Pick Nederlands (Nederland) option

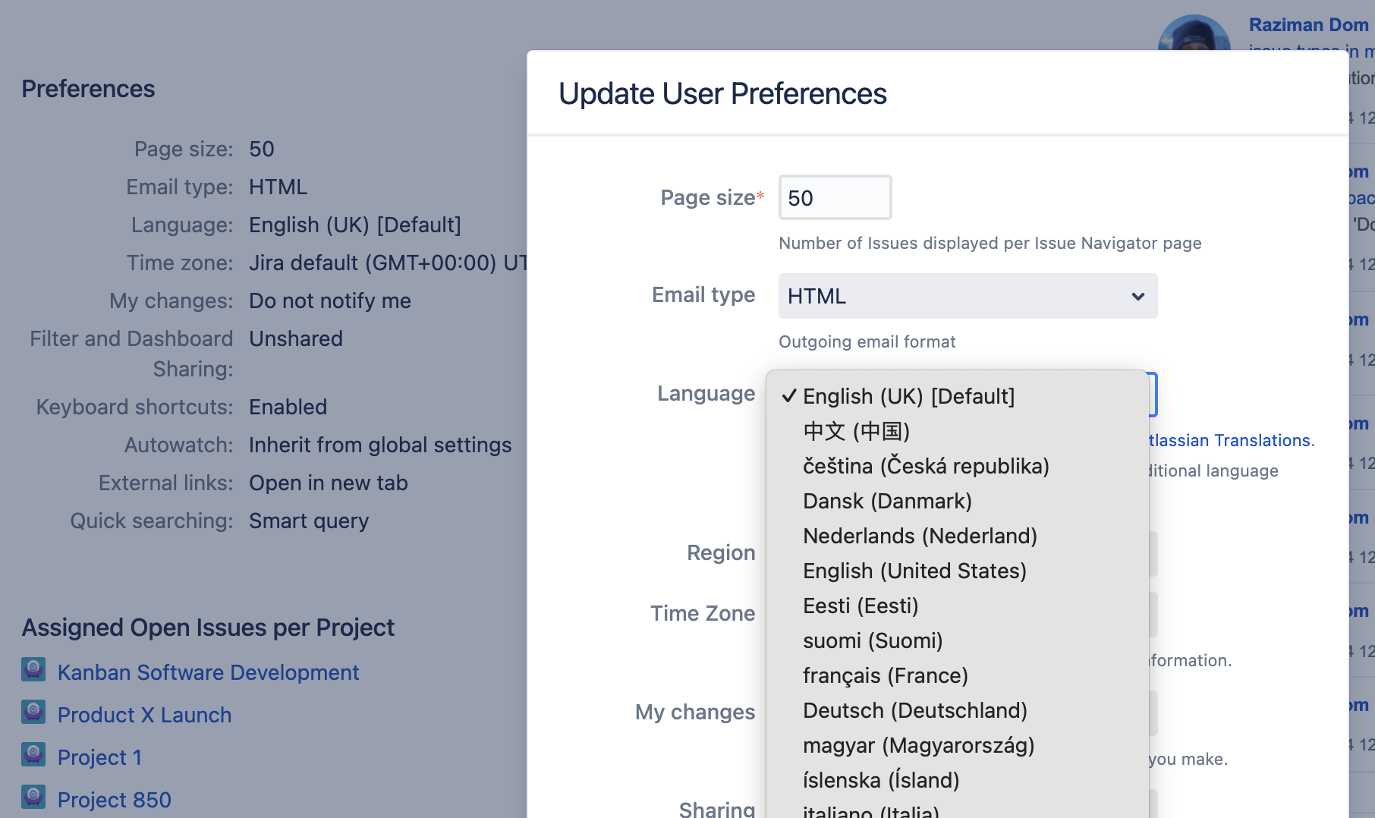pos(920,536)
